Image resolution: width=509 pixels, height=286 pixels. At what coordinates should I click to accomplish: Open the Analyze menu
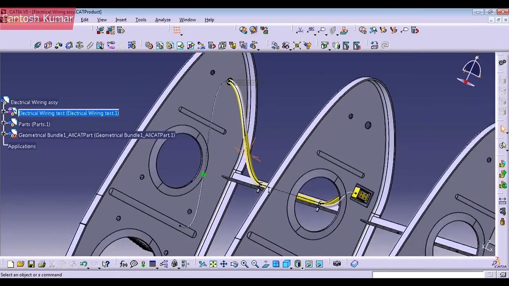pyautogui.click(x=163, y=20)
